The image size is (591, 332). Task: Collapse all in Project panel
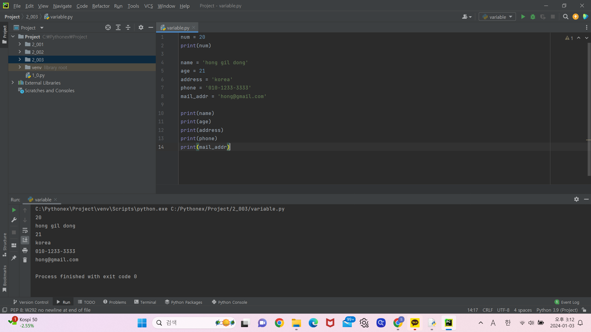click(x=128, y=28)
